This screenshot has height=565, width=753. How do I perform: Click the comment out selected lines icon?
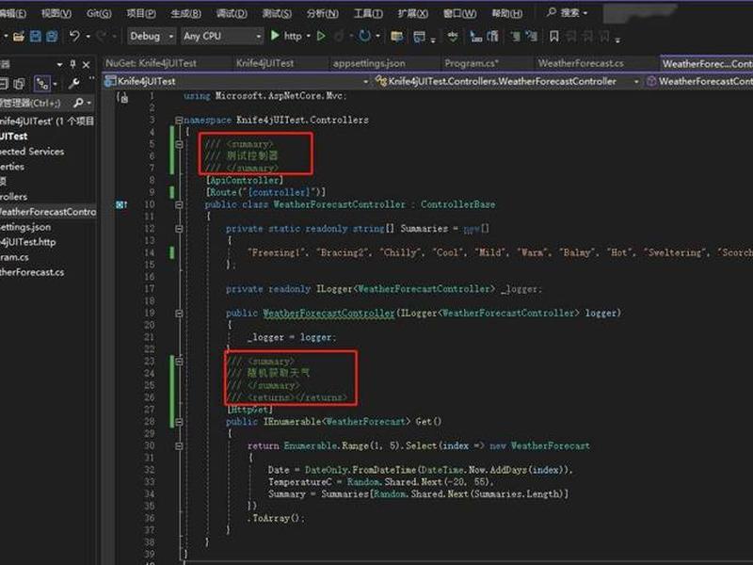click(515, 37)
